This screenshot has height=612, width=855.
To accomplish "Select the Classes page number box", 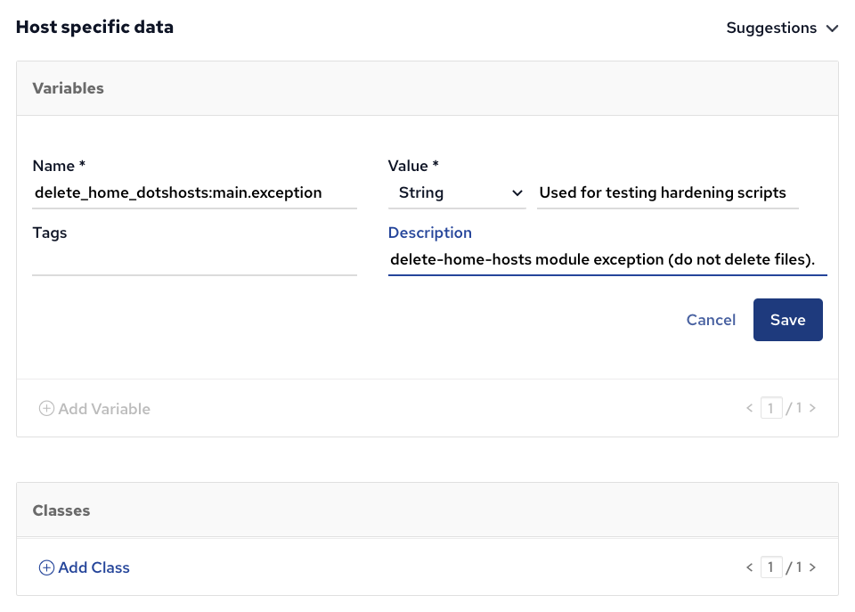I will pyautogui.click(x=771, y=567).
